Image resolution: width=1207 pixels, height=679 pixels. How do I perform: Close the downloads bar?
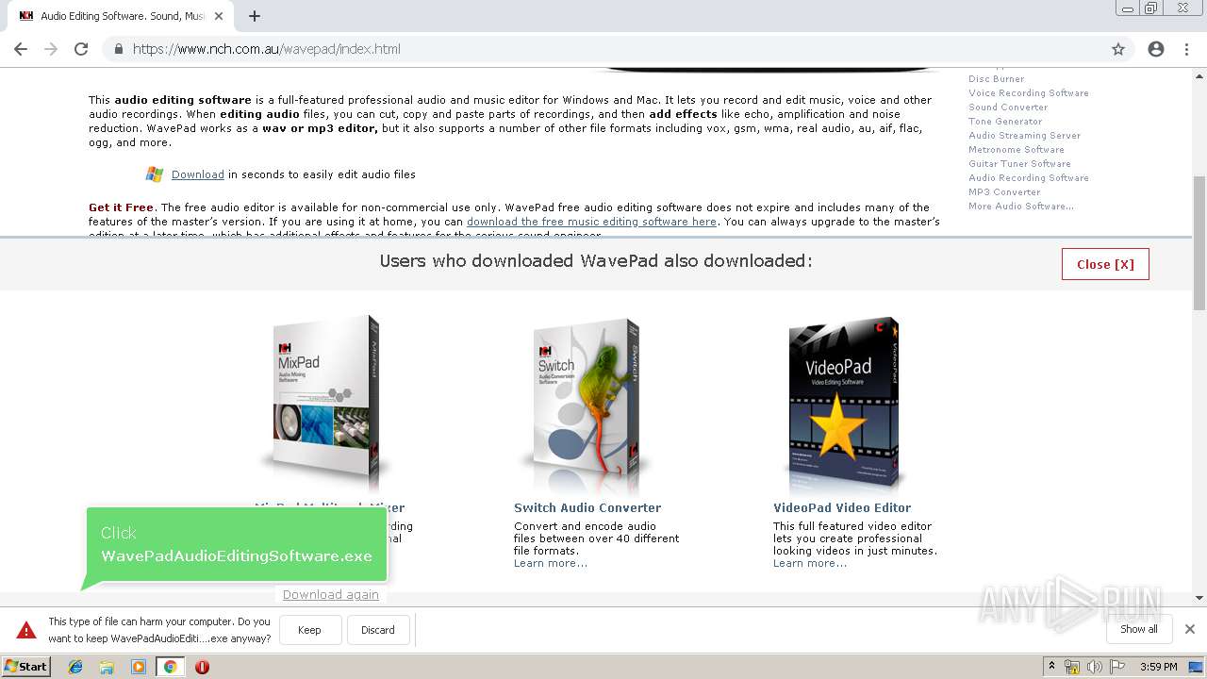[x=1190, y=629]
